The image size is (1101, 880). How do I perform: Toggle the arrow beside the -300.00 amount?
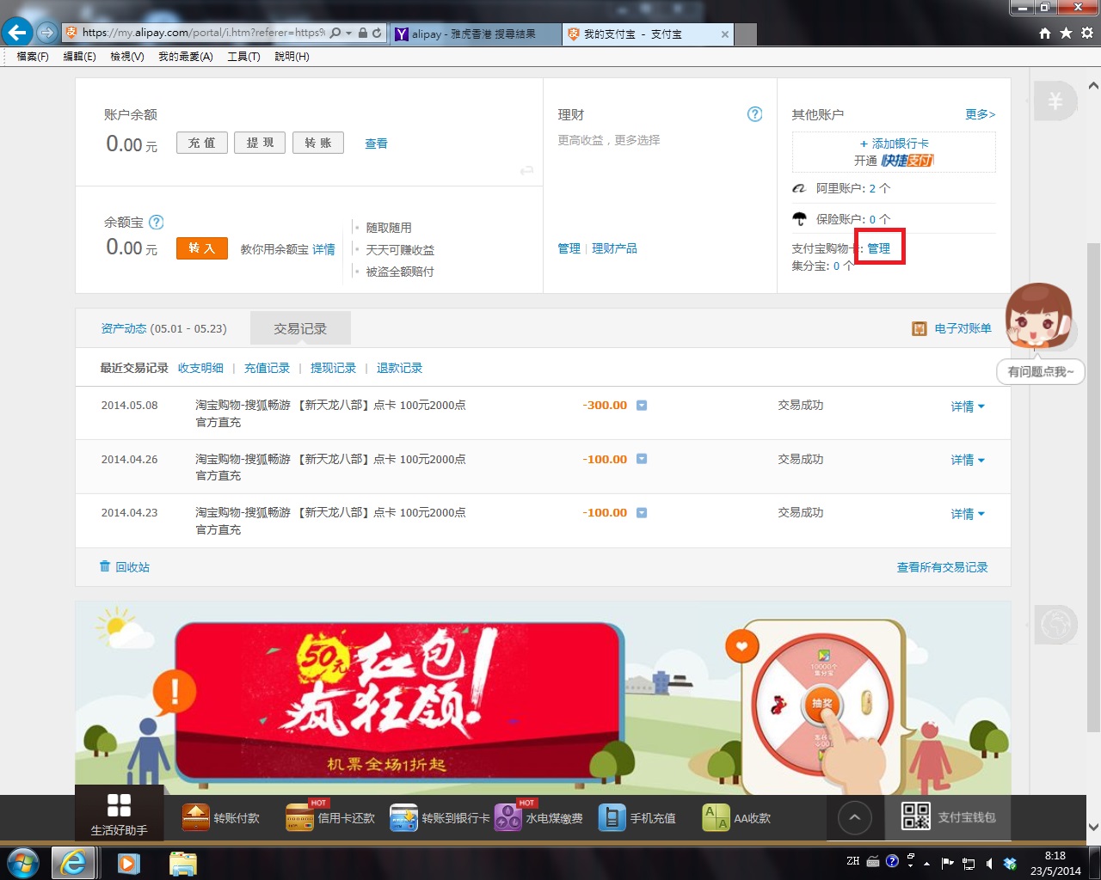pyautogui.click(x=642, y=406)
